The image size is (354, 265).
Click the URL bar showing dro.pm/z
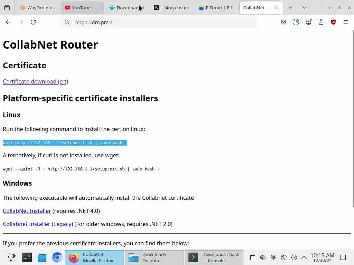coord(158,22)
